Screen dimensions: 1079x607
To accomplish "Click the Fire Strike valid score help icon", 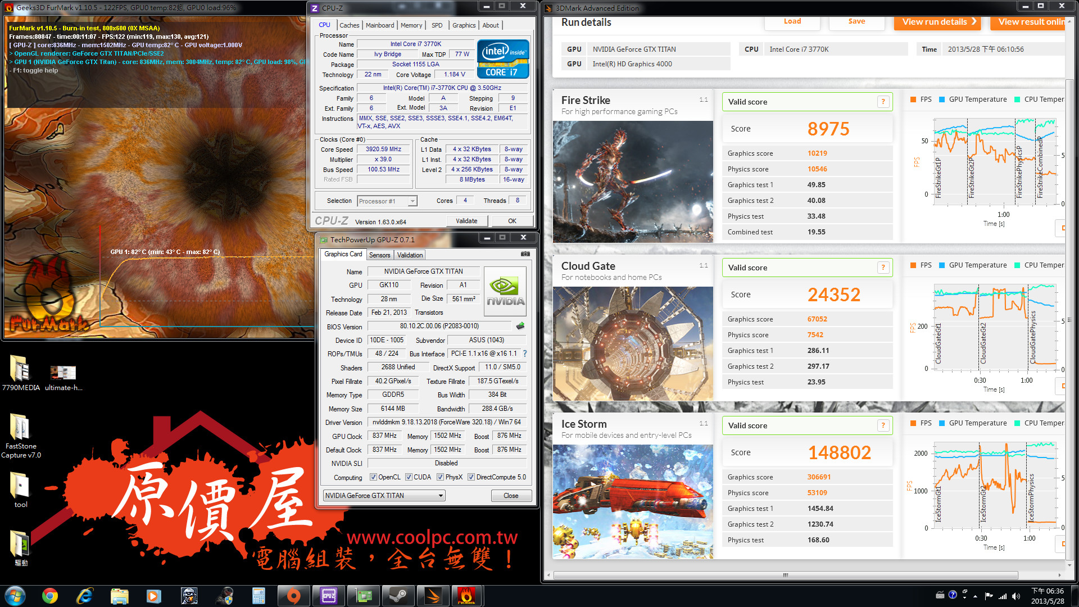I will (883, 102).
